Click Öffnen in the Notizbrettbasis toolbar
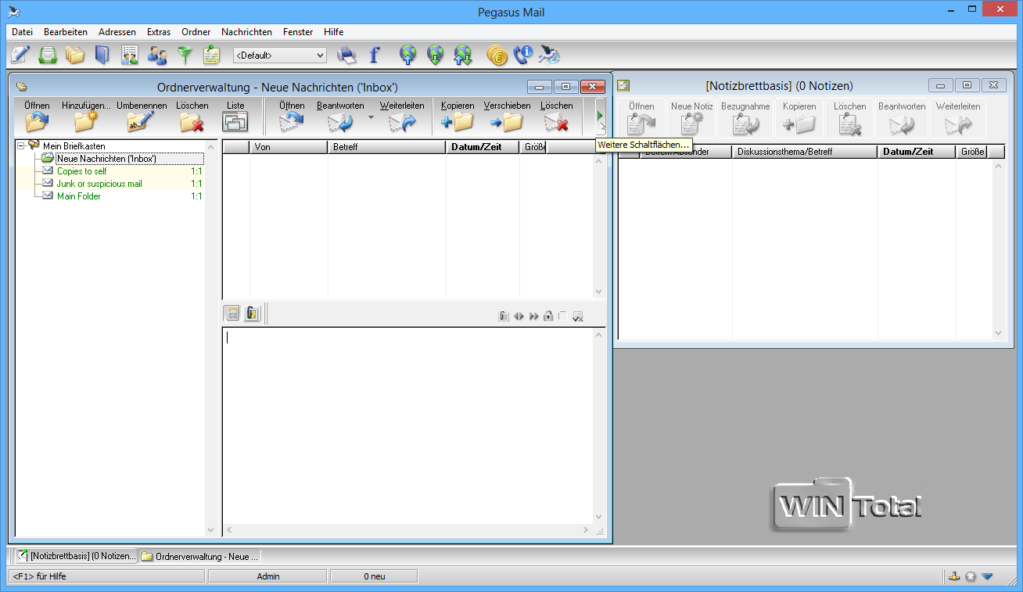Screen dimensions: 1023x592 pyautogui.click(x=641, y=117)
